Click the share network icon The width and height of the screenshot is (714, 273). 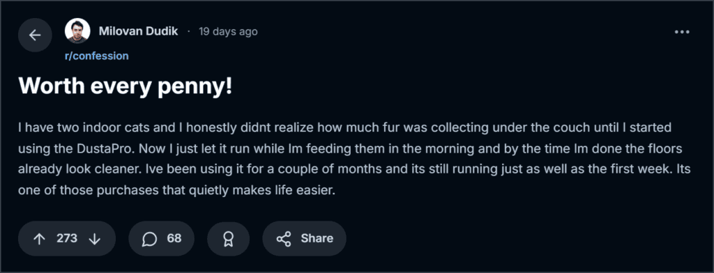click(284, 239)
